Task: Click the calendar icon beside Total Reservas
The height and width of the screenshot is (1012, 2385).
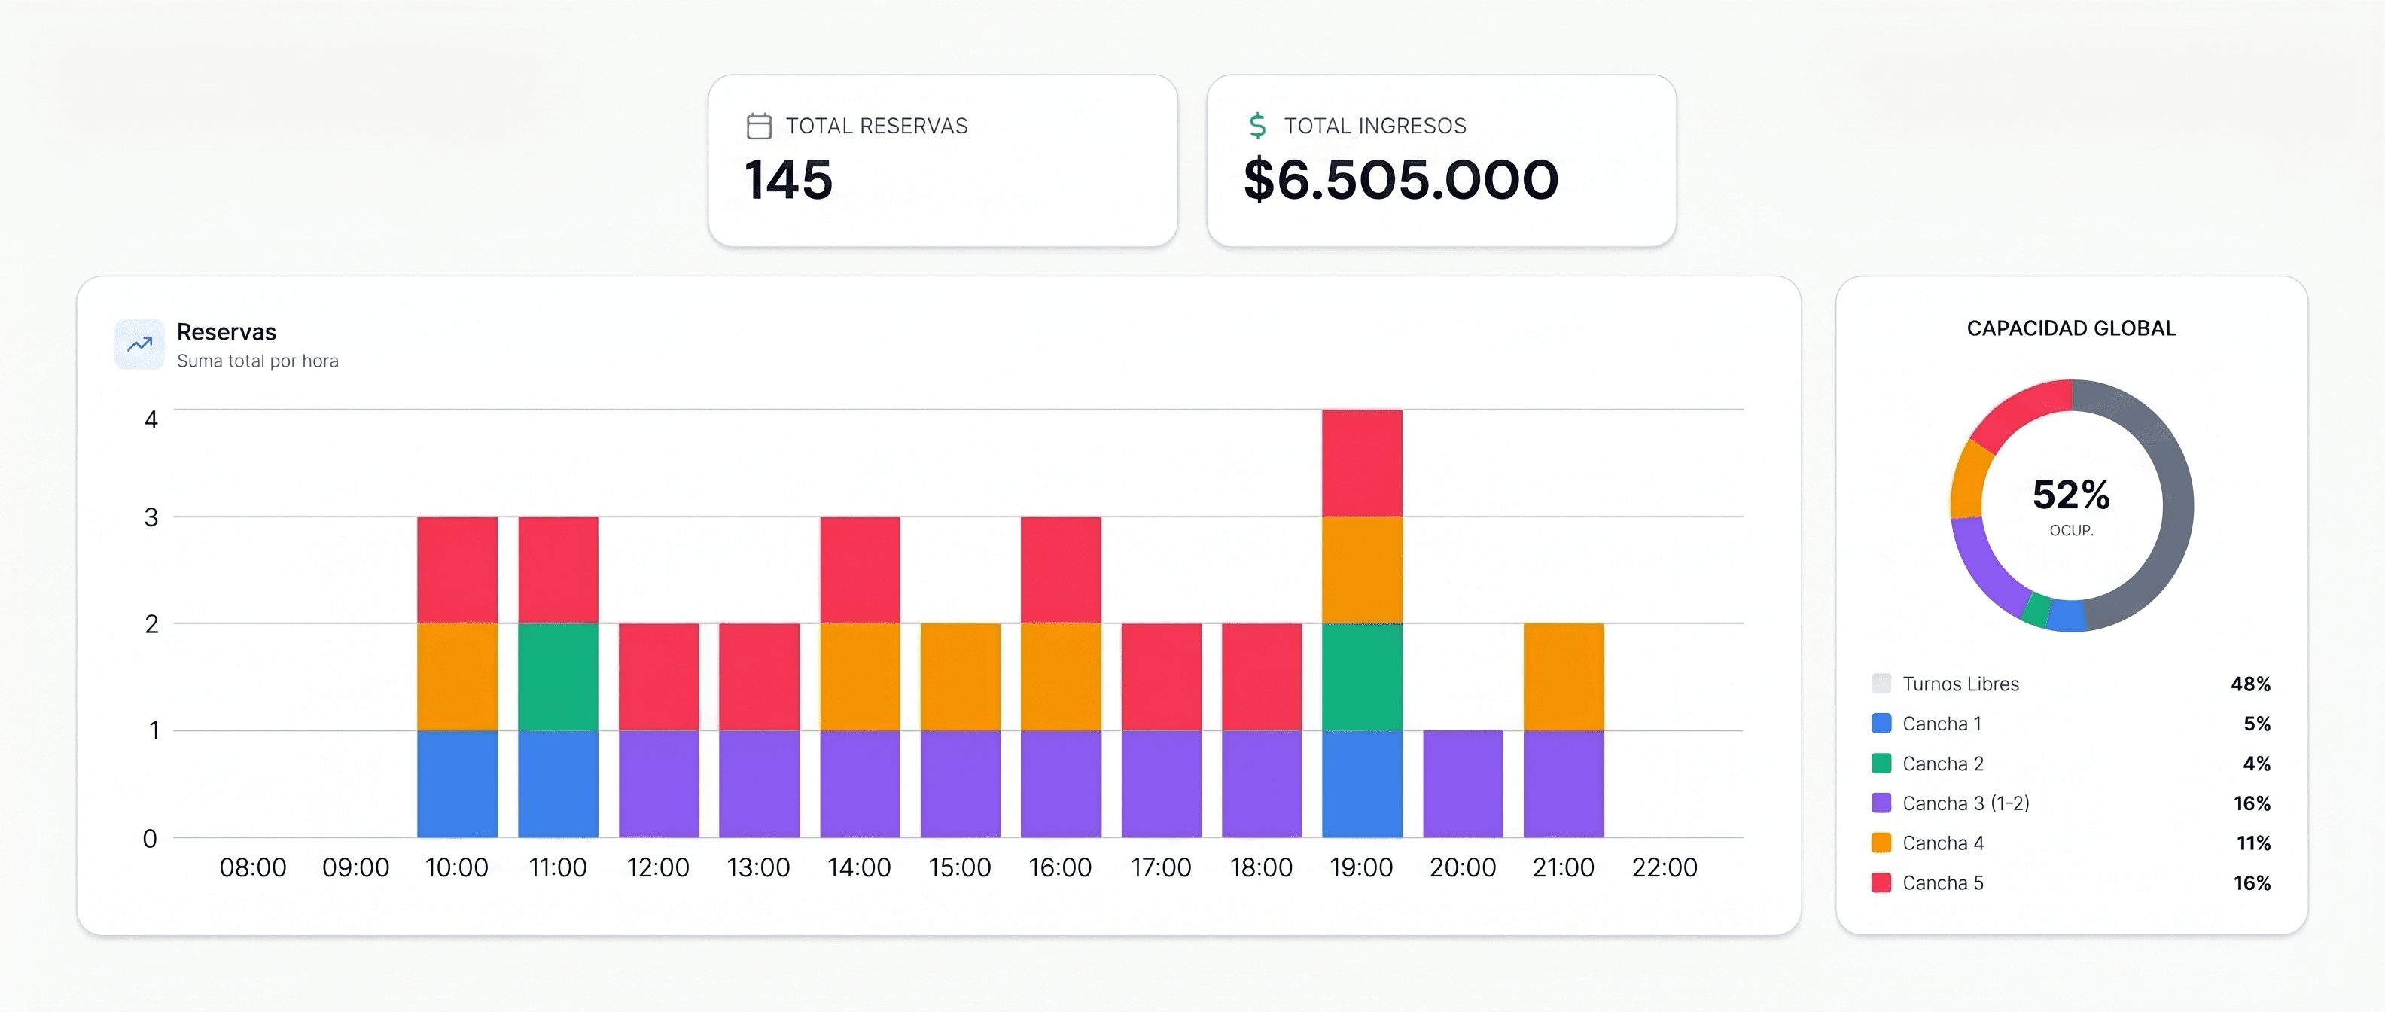Action: pos(759,126)
